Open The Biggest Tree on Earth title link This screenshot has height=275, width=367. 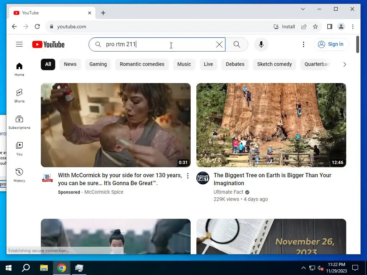point(272,179)
